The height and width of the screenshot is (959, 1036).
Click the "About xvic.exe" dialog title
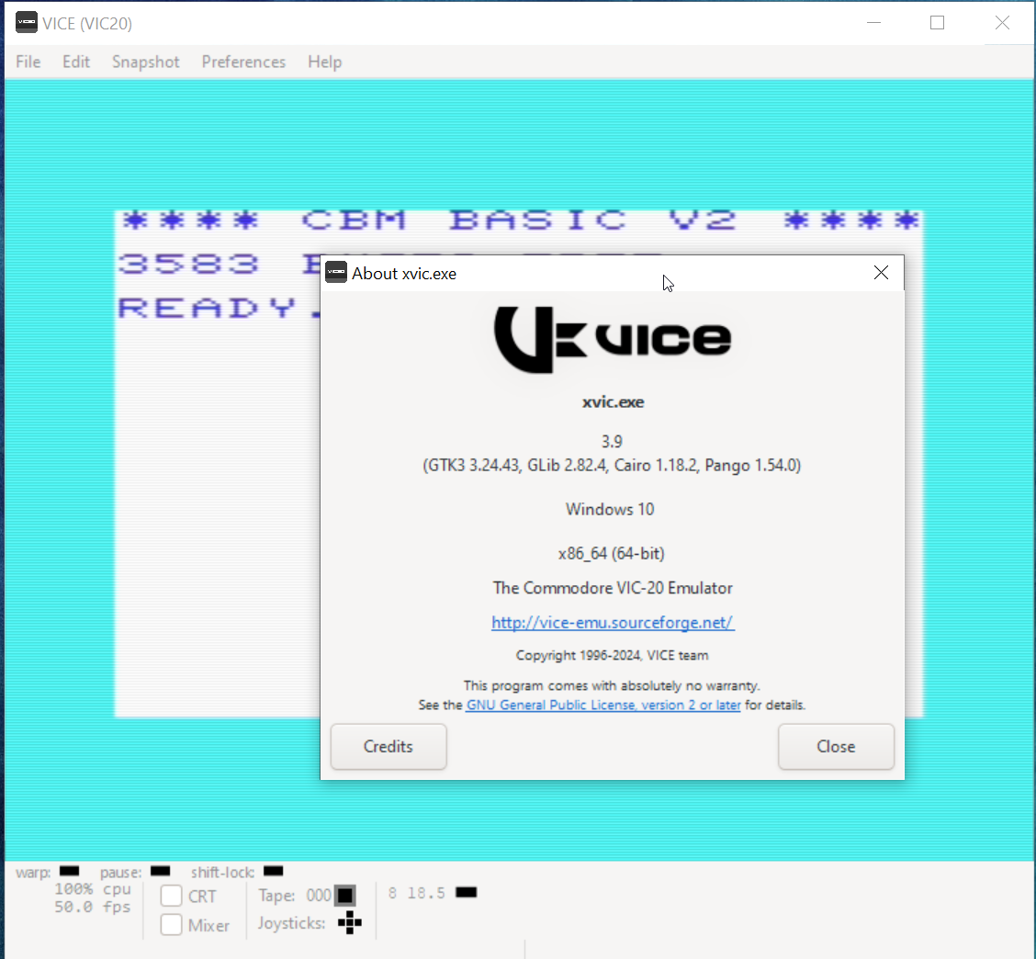[x=404, y=274]
